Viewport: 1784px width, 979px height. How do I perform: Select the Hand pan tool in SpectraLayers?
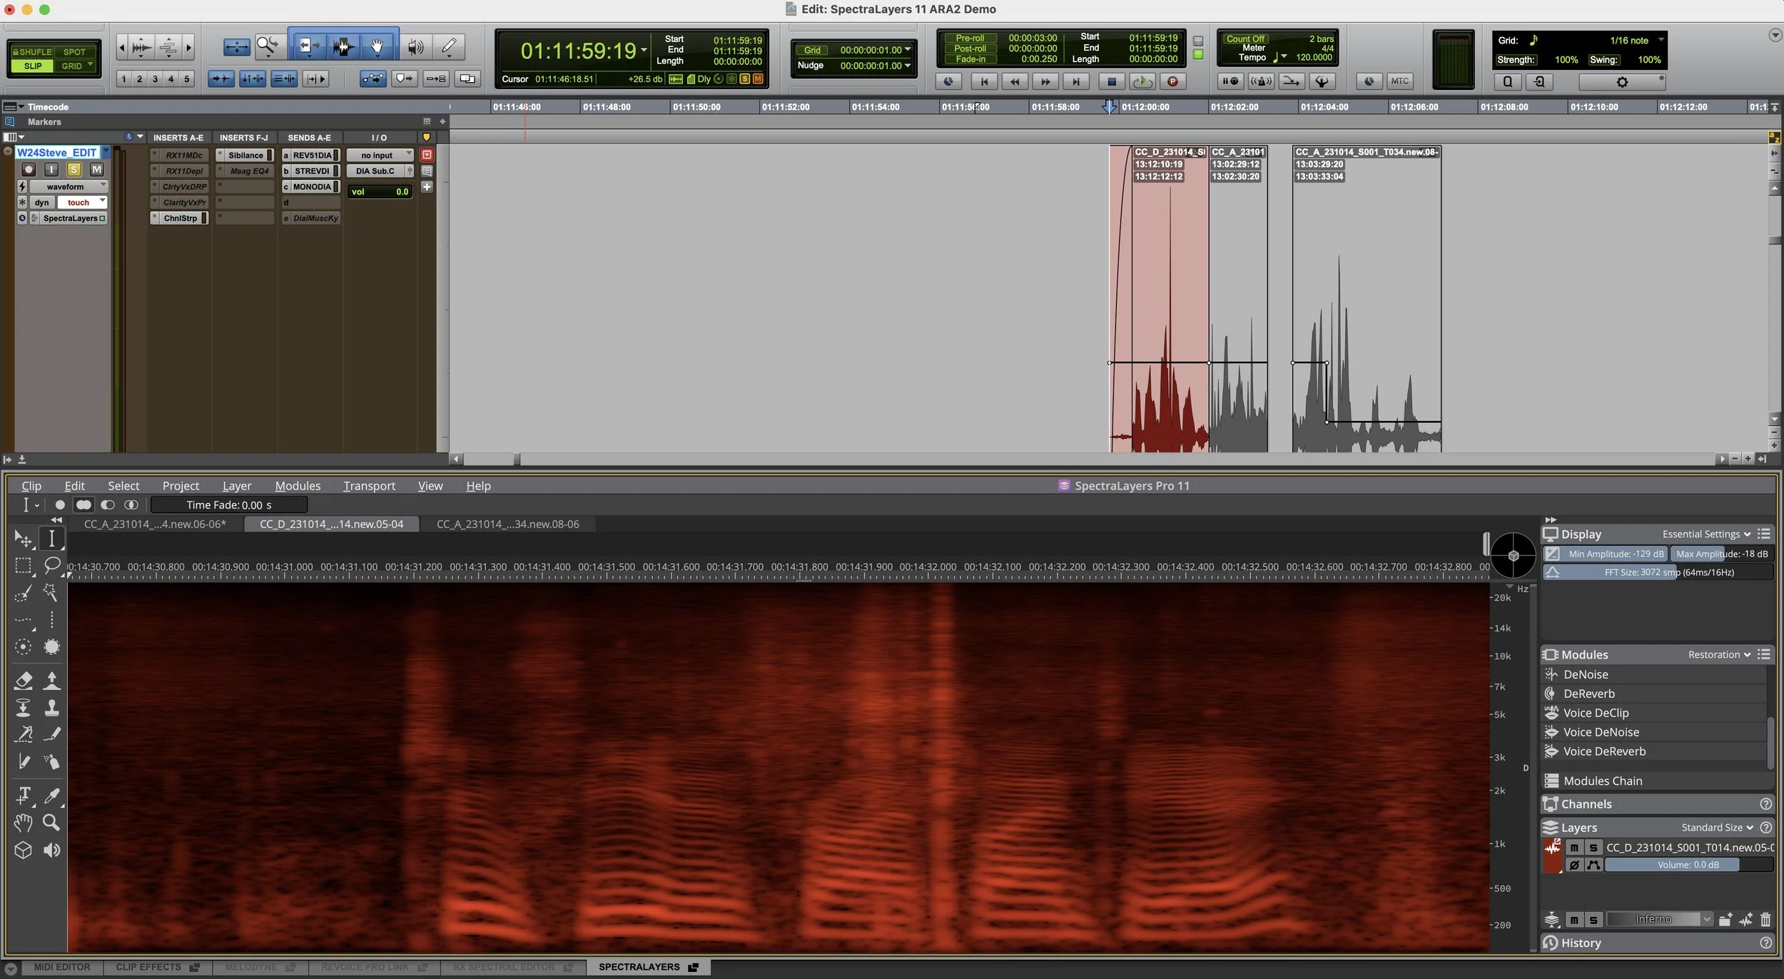tap(23, 823)
